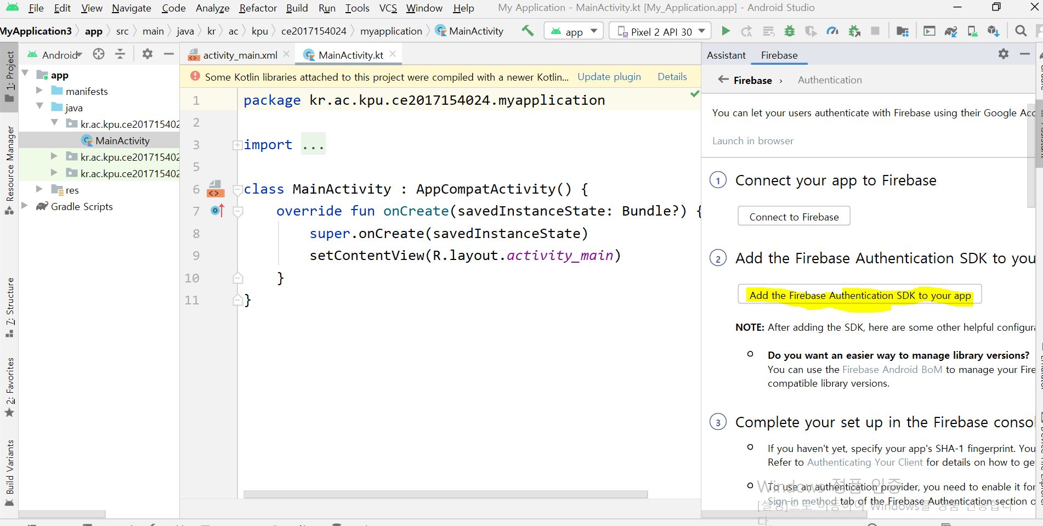This screenshot has width=1043, height=526.
Task: Close the activity_main.xml tab
Action: click(x=286, y=54)
